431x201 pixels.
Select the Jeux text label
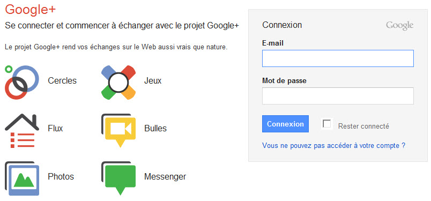[x=153, y=81]
